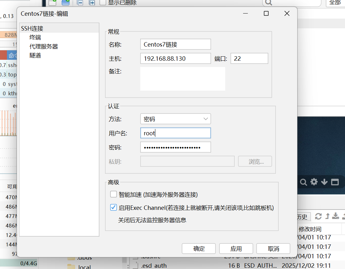Click the 修改时间 column header in the file list

[x=310, y=229]
